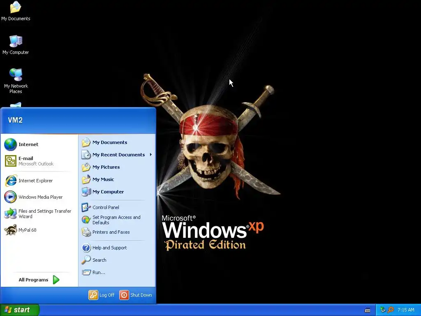Open the Control Panel icon
Image resolution: width=421 pixels, height=316 pixels.
click(86, 207)
